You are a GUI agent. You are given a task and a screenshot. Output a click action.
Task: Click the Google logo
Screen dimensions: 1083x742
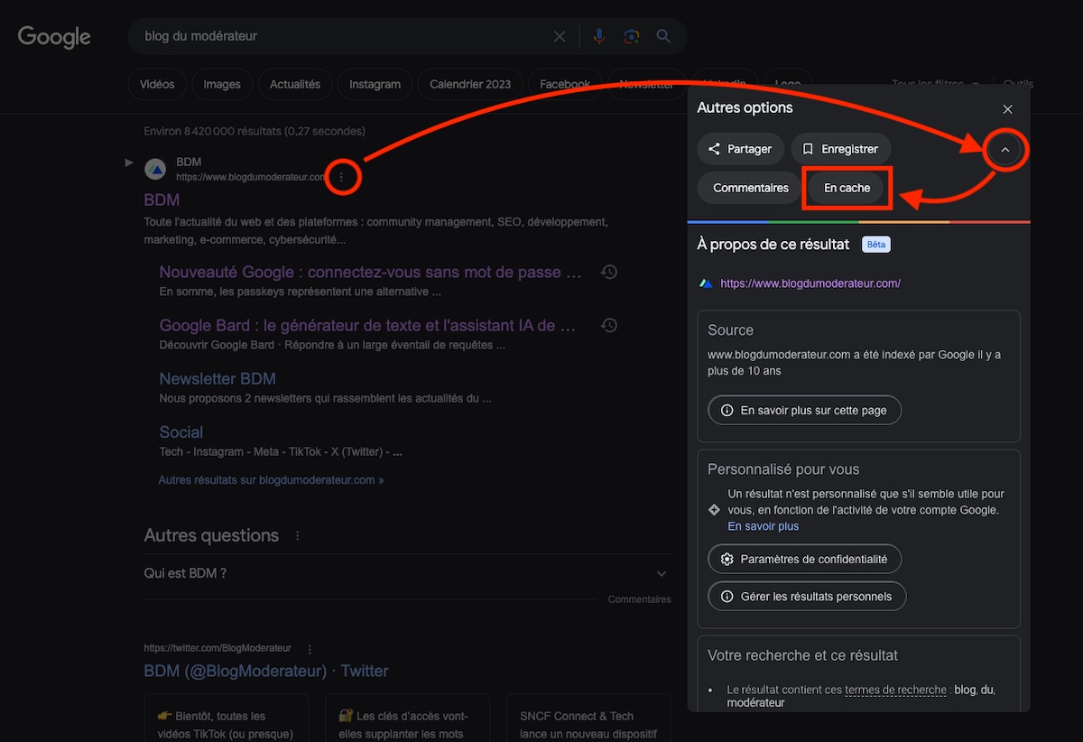click(x=54, y=37)
